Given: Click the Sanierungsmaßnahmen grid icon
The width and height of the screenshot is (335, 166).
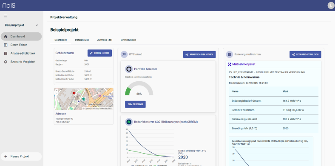Looking at the screenshot, I should click(230, 54).
